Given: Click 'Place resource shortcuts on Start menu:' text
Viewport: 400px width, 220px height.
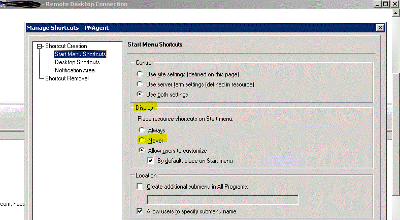Looking at the screenshot, I should tap(185, 119).
